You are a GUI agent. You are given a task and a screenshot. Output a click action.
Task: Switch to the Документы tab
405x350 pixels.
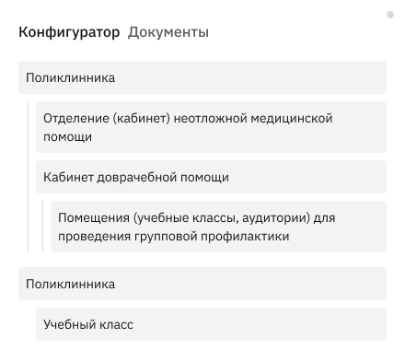click(168, 32)
